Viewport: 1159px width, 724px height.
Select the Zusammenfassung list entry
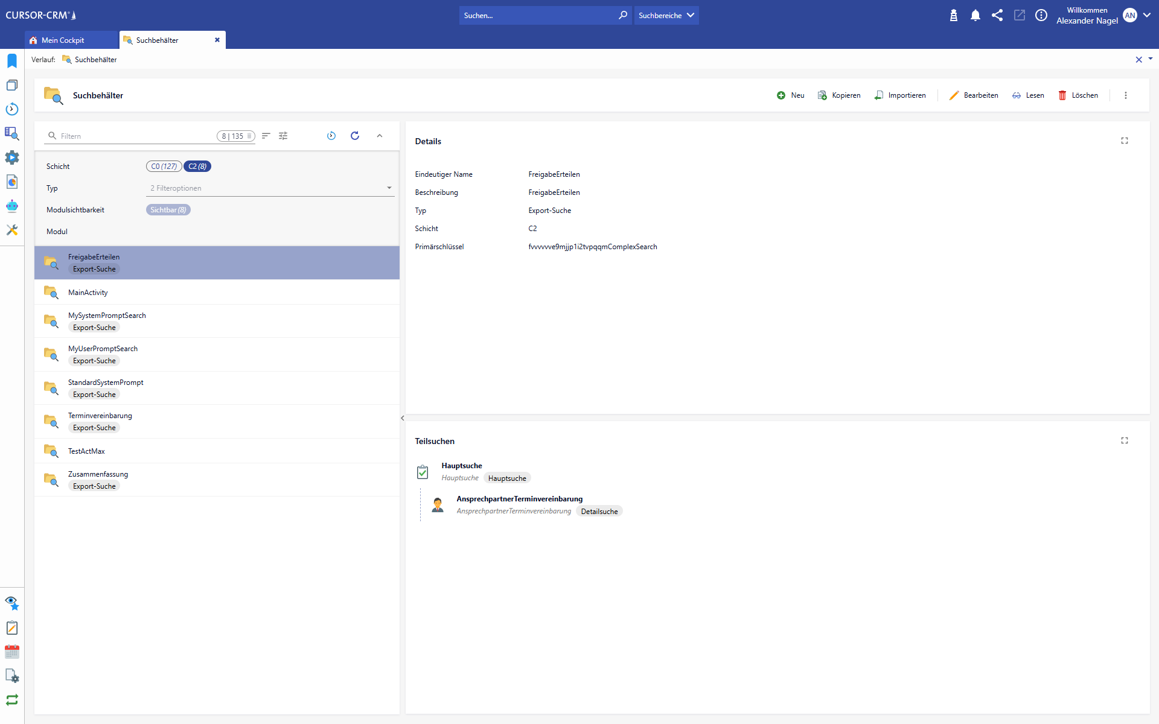coord(217,480)
